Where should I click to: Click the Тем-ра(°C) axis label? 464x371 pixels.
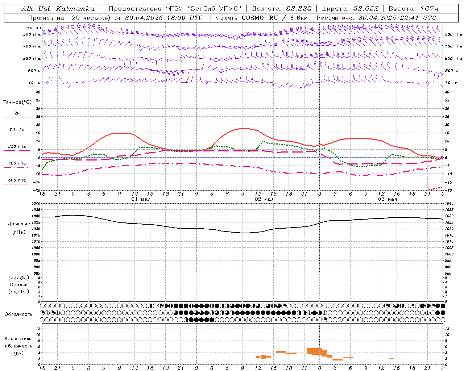click(x=17, y=103)
